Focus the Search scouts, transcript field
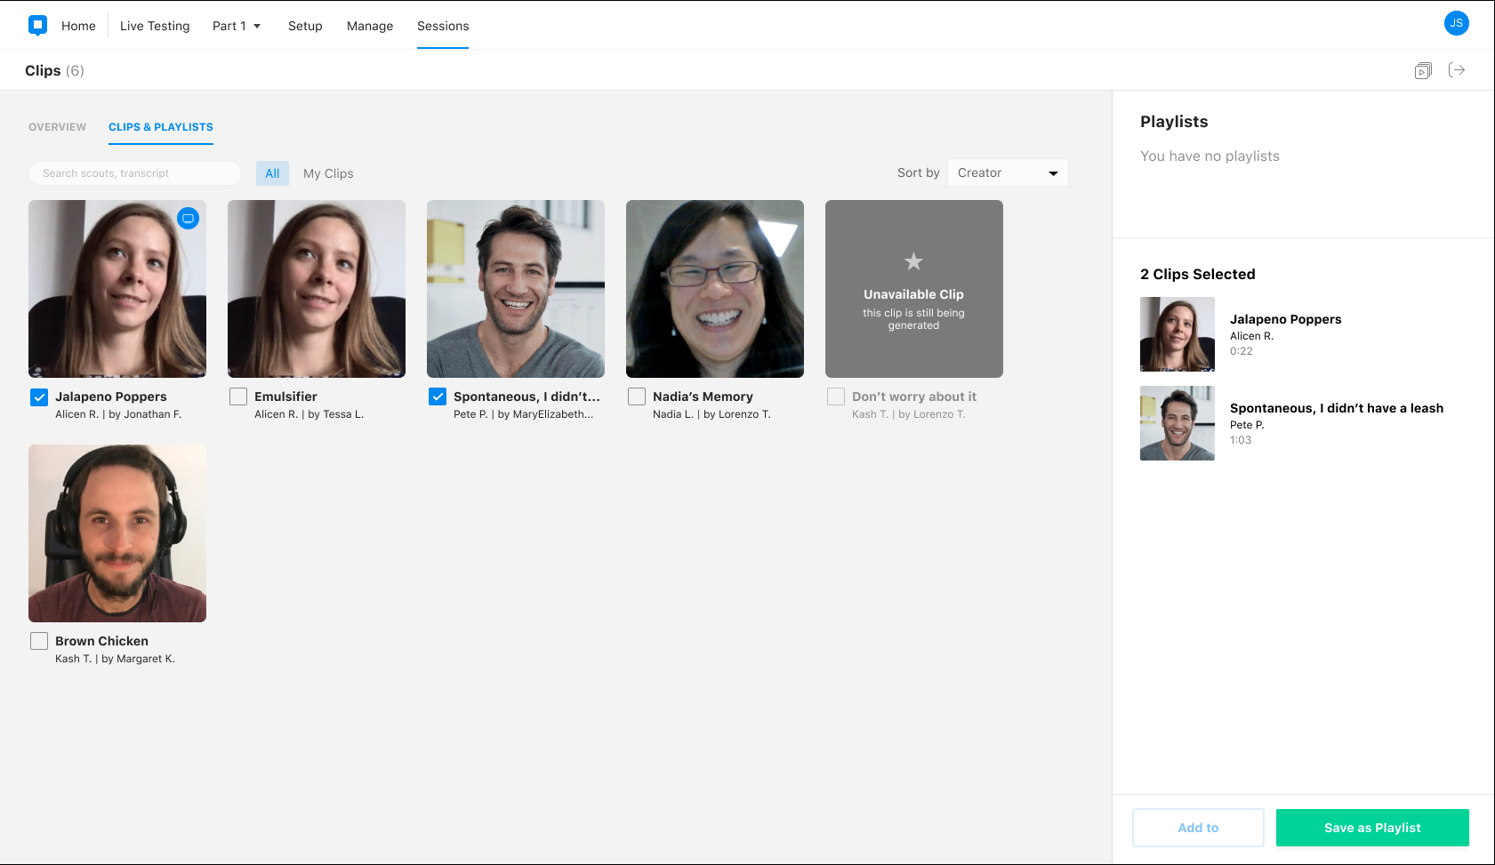 [135, 173]
